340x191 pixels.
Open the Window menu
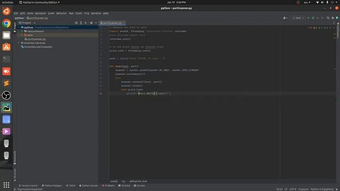(96, 13)
